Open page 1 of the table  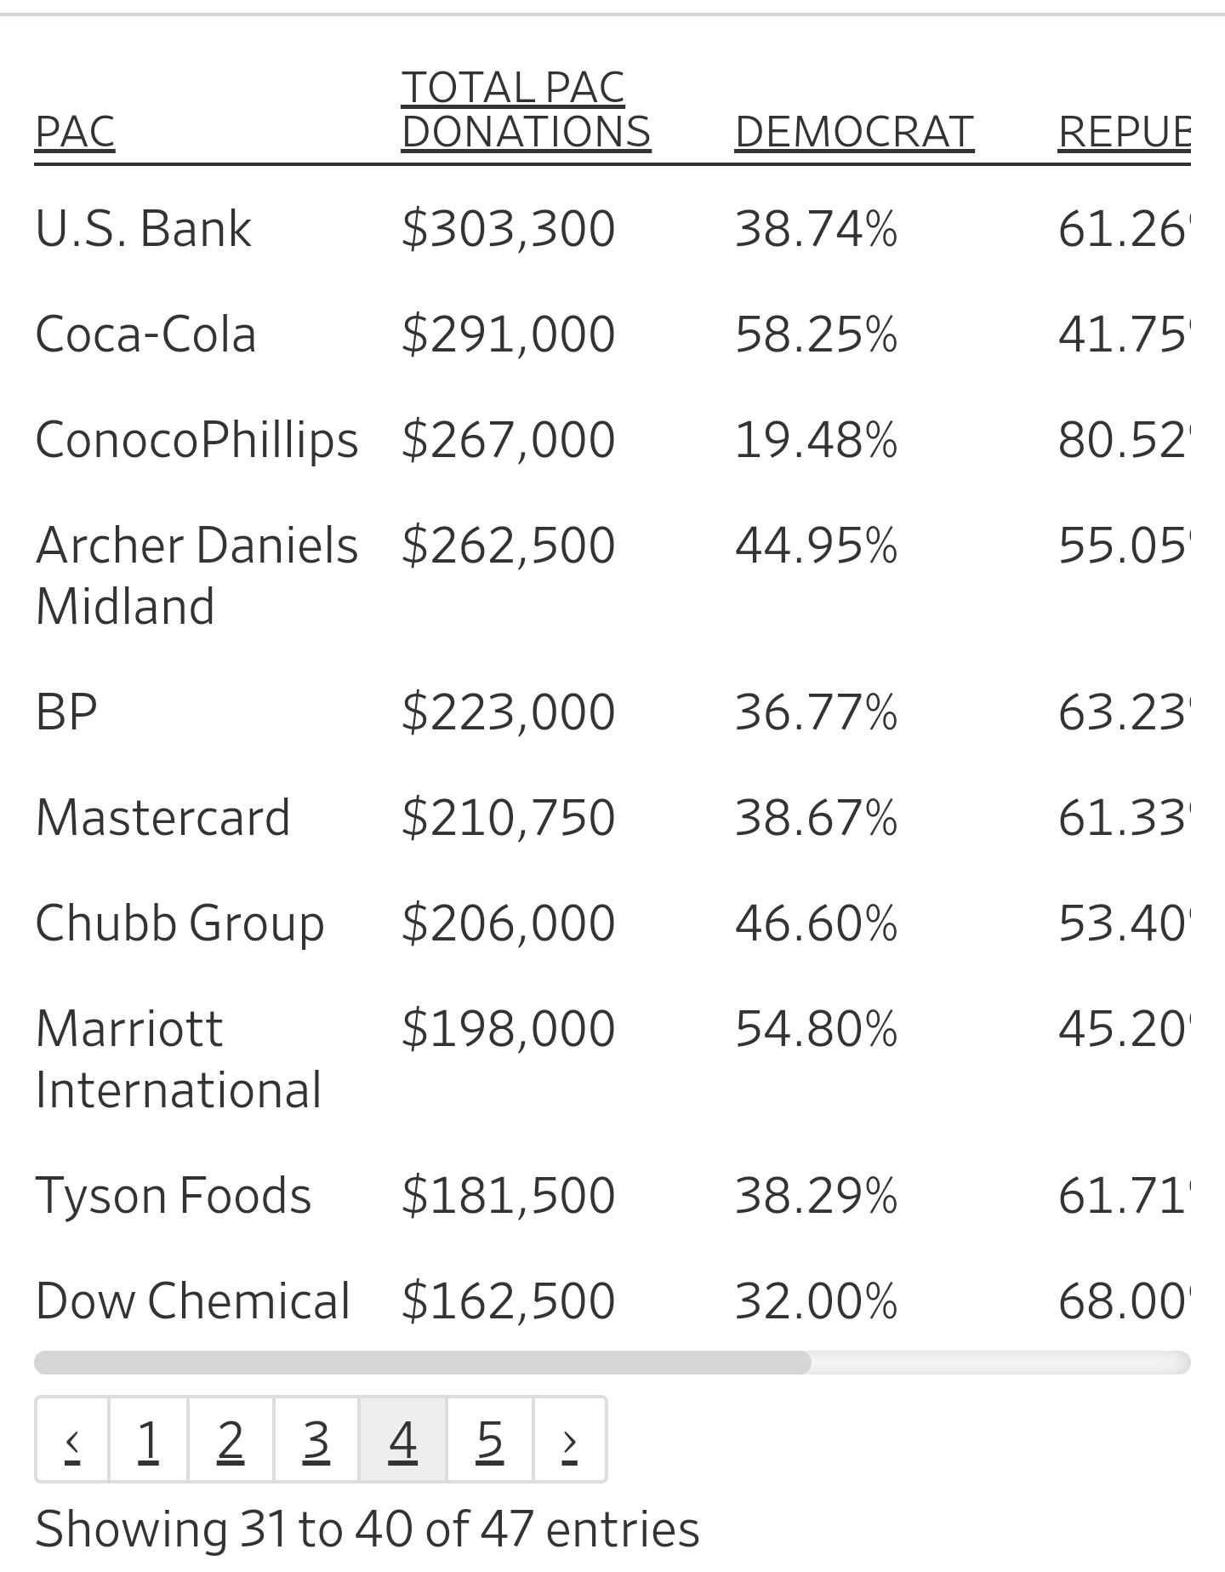[148, 1440]
